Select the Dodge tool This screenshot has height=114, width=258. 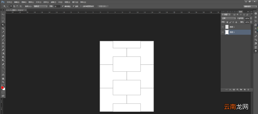[3, 61]
